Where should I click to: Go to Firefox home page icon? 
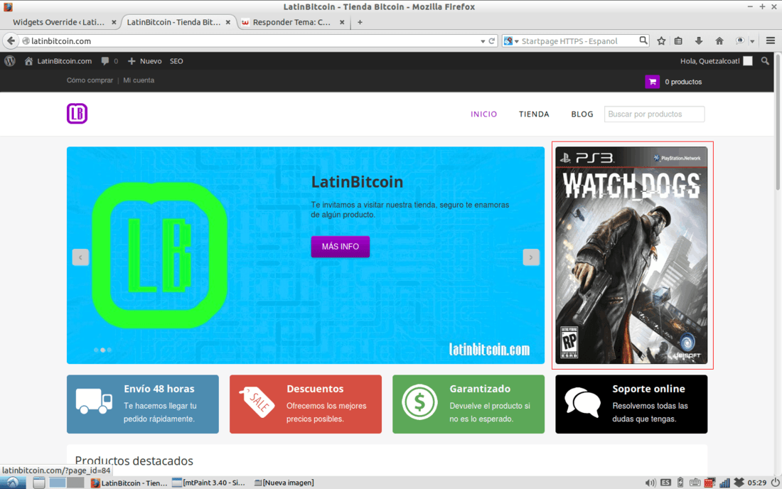719,41
